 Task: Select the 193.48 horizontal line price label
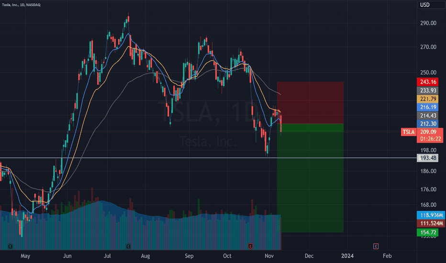point(427,158)
